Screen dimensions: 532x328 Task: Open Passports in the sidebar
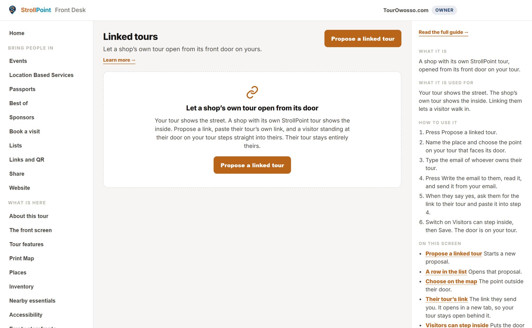tap(22, 89)
